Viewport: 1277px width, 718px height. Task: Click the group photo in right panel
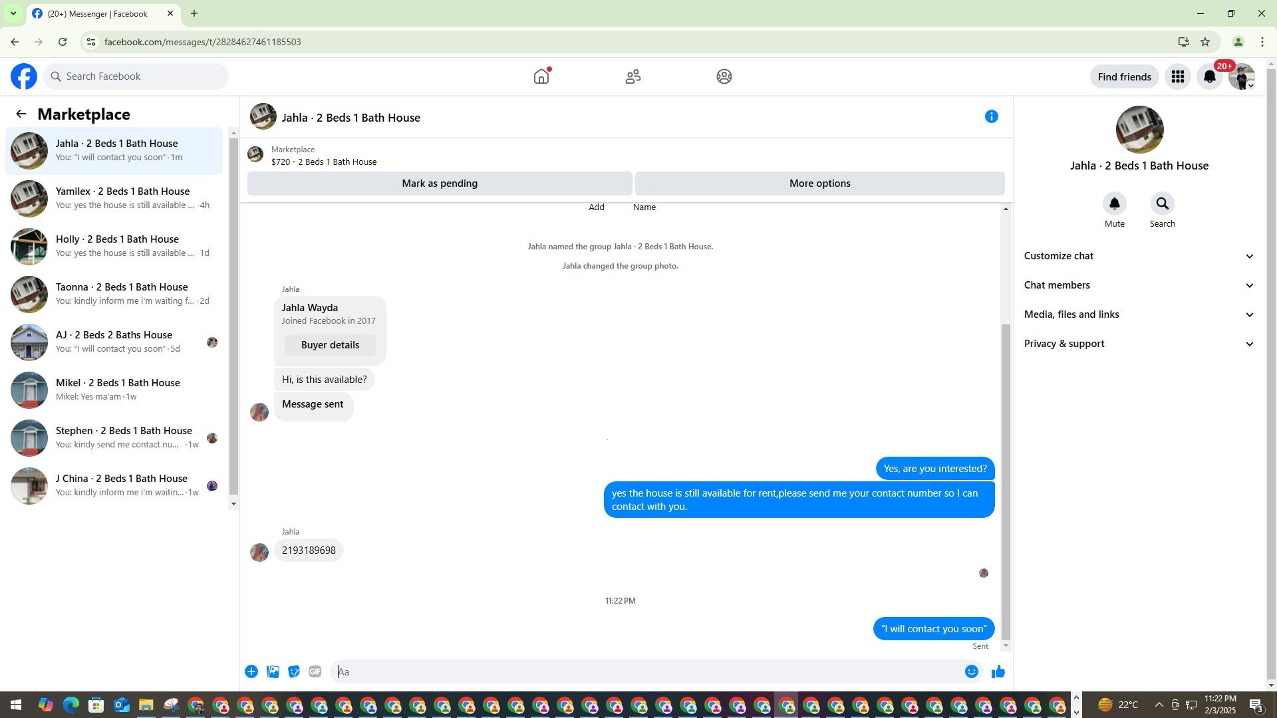point(1139,130)
